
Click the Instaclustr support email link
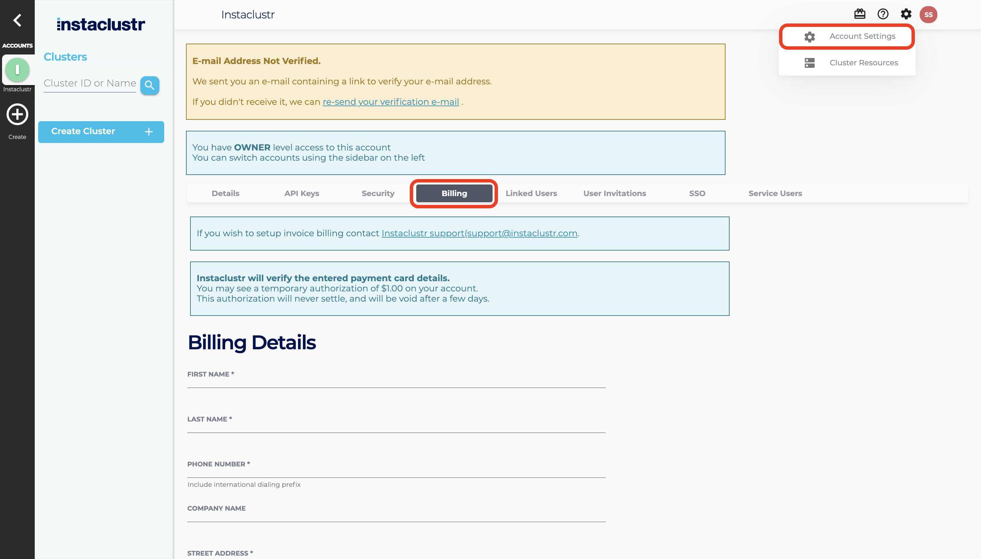click(479, 234)
